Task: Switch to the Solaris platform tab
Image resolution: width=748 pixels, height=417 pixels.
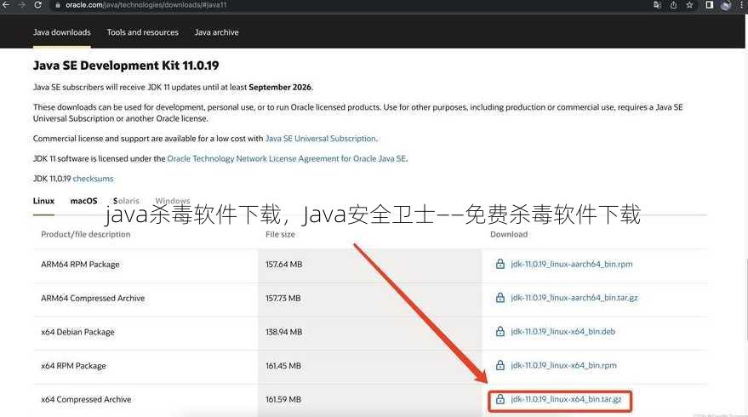Action: point(127,201)
